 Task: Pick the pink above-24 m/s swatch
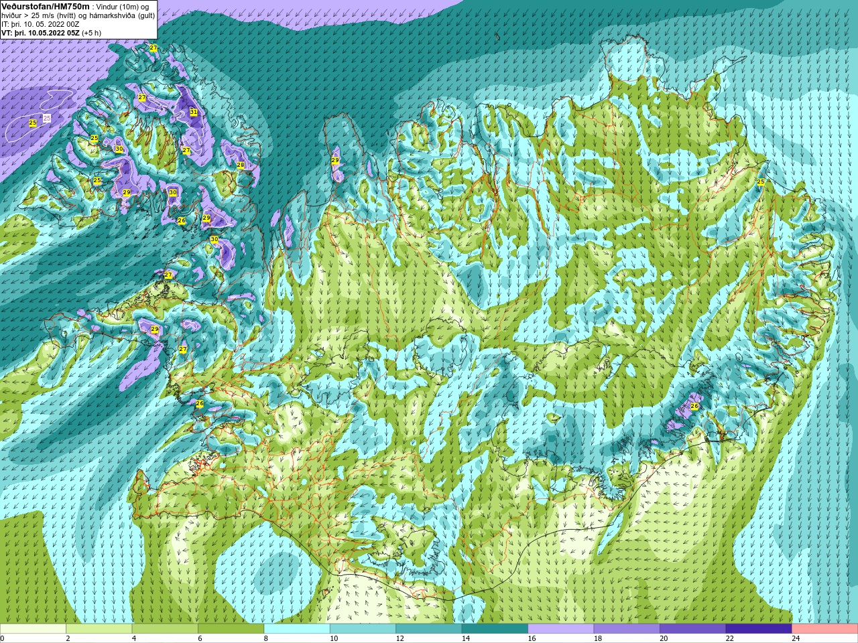coord(825,628)
